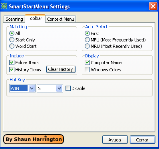The width and height of the screenshot is (159, 149).
Task: Select the Toolbar tab
Action: coord(35,18)
